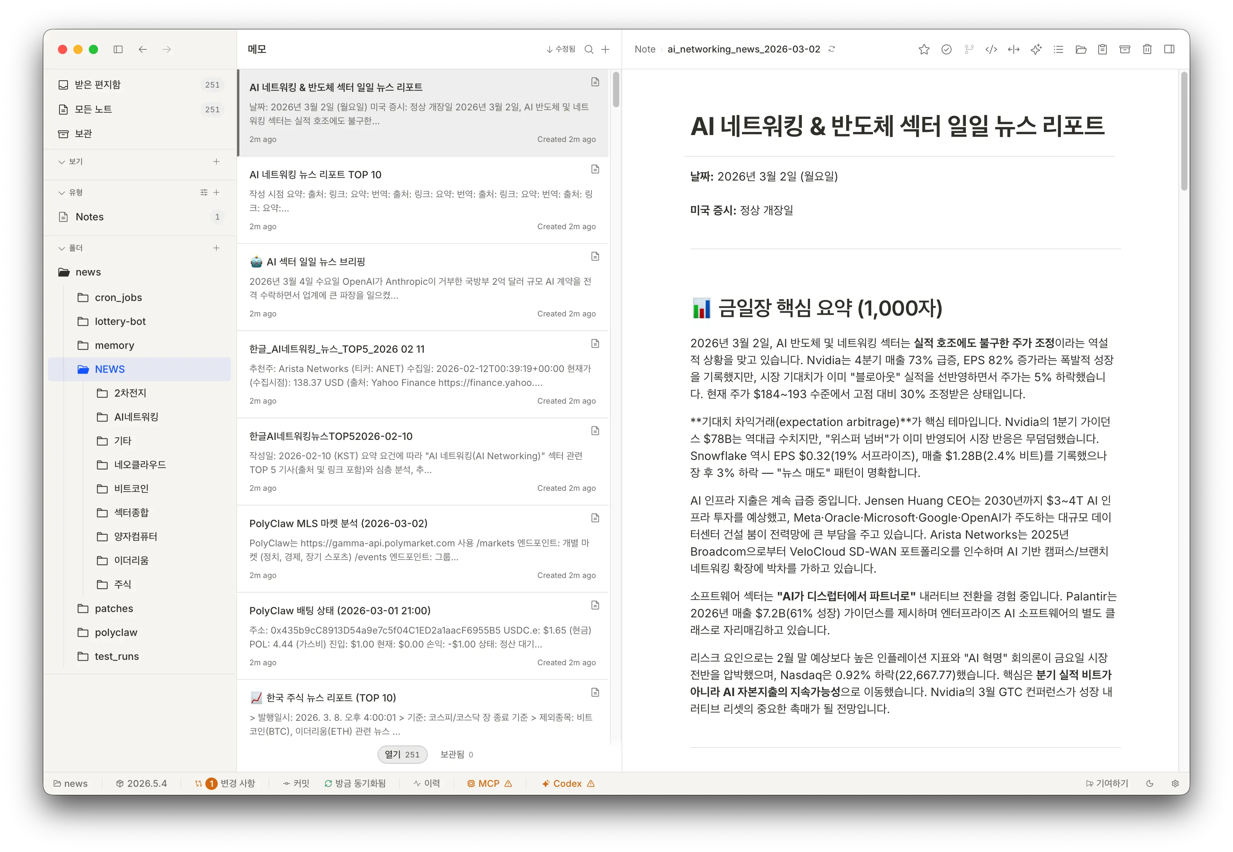This screenshot has height=852, width=1233.
Task: Add a new folder with 폴더 plus
Action: tap(216, 248)
